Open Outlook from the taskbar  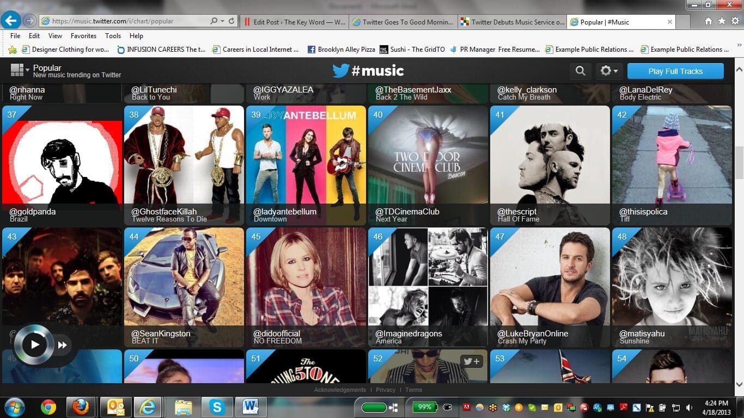(115, 407)
